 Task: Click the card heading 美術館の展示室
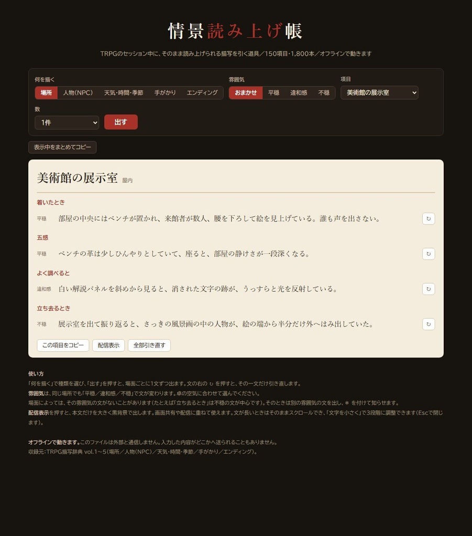click(78, 178)
